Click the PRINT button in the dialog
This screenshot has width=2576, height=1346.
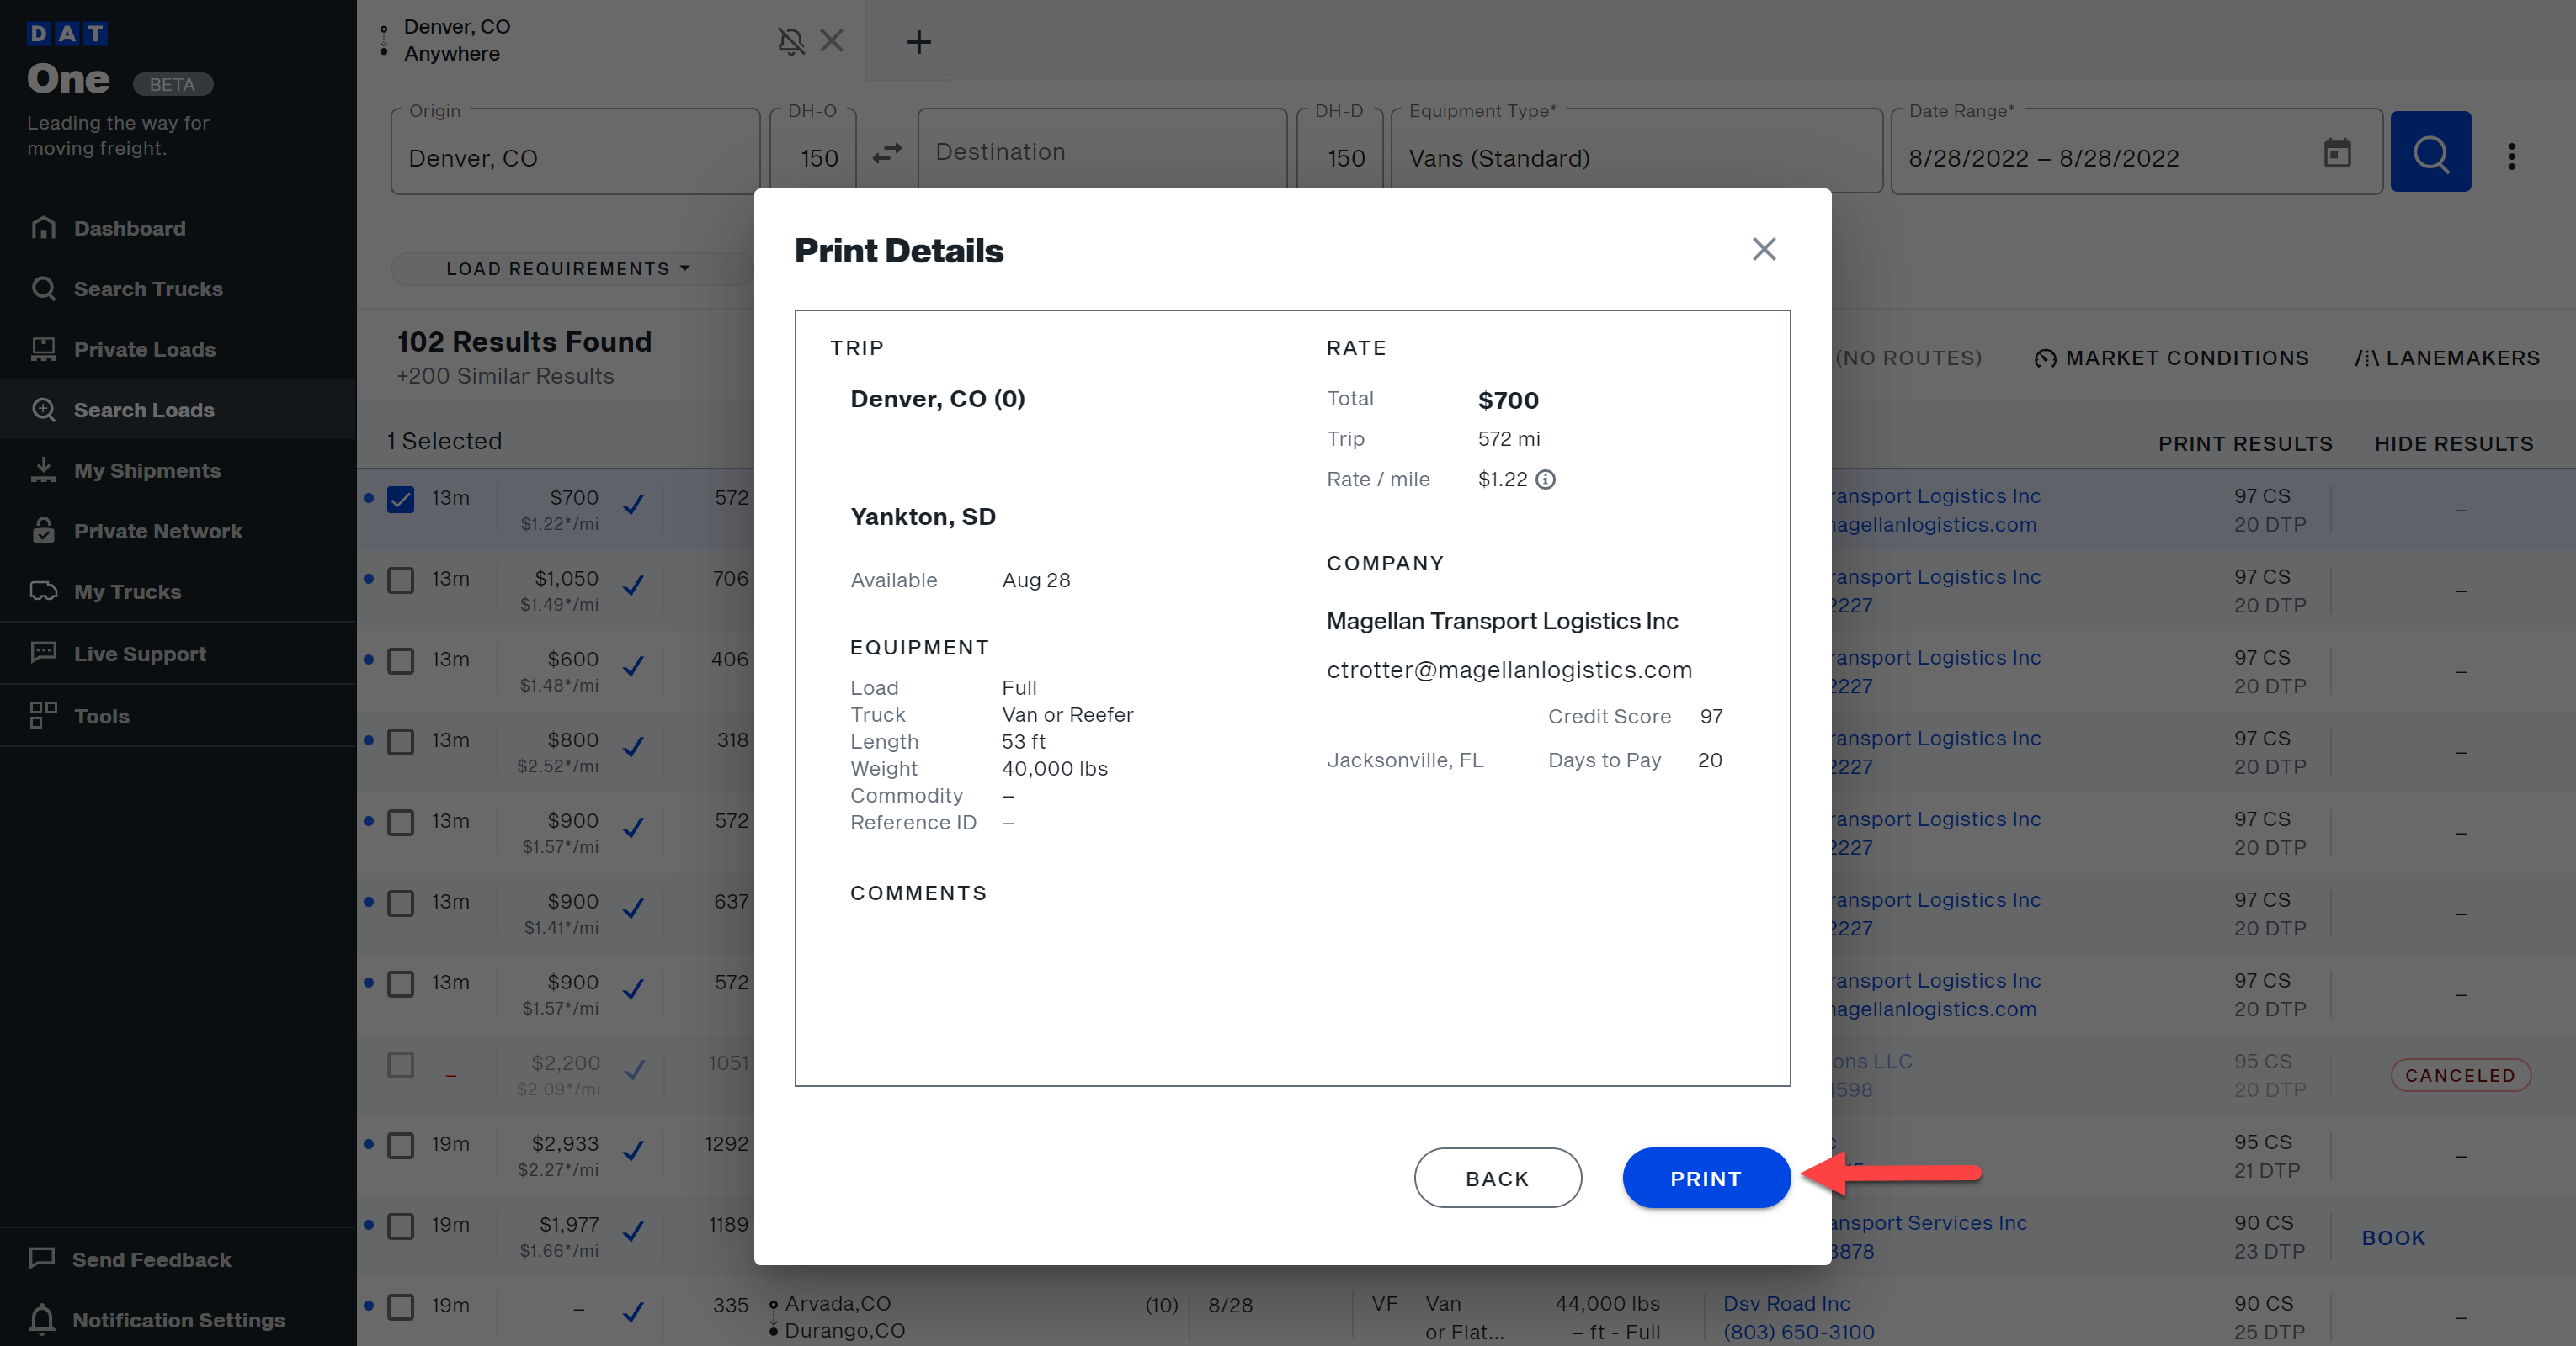(1705, 1178)
